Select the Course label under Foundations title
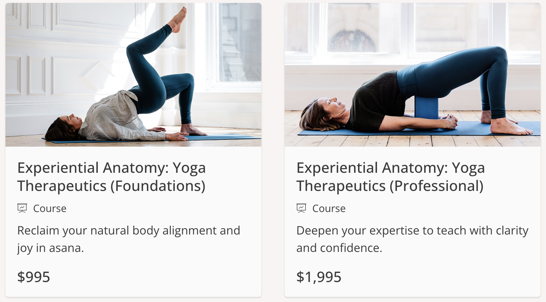The height and width of the screenshot is (302, 546). pos(50,208)
